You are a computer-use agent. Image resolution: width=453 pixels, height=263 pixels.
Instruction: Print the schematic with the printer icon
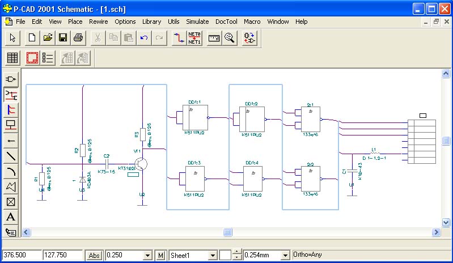(78, 38)
